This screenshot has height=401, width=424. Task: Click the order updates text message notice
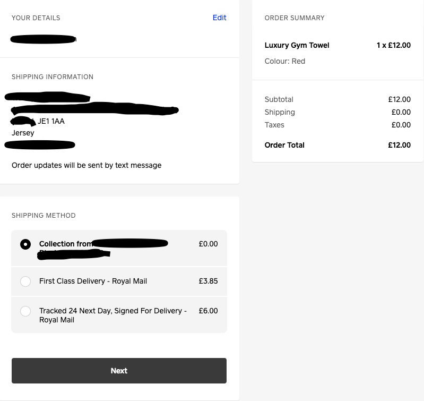[x=86, y=165]
